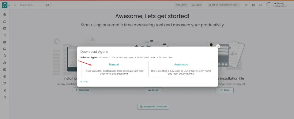Screen dimensions: 294x119
Task: Open the envelope mail icon in the sidebar
Action: [5, 69]
